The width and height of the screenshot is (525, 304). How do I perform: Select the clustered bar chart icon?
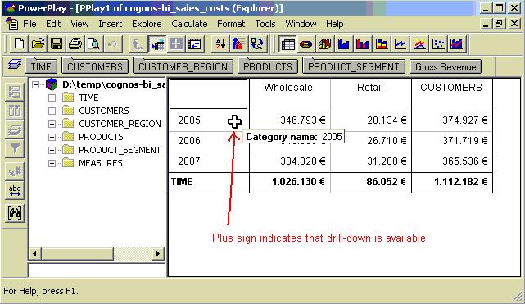363,44
